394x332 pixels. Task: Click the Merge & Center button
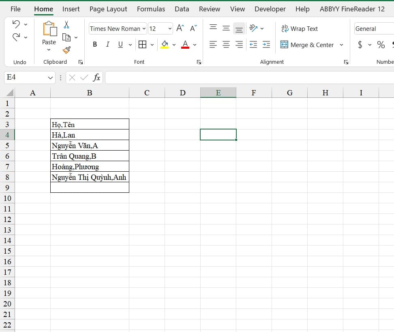click(307, 45)
